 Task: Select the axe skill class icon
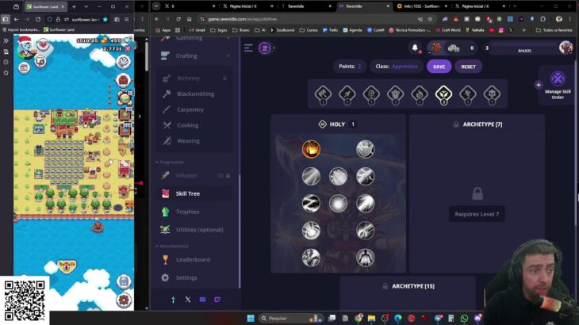tap(323, 94)
